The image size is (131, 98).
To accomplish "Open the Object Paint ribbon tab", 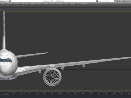I will pyautogui.click(x=9, y=5).
